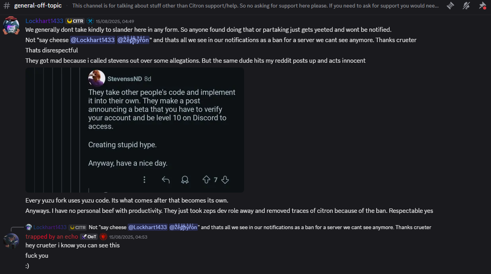Open pinned messages via pin icon
491x274 pixels.
coord(482,6)
